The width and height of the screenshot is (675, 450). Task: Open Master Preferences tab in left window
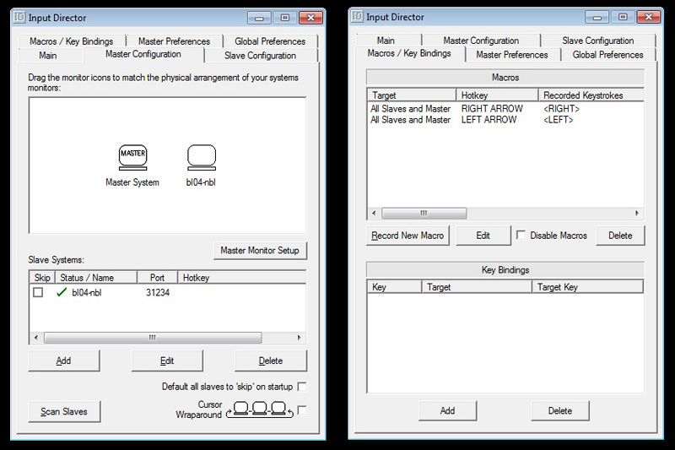174,41
